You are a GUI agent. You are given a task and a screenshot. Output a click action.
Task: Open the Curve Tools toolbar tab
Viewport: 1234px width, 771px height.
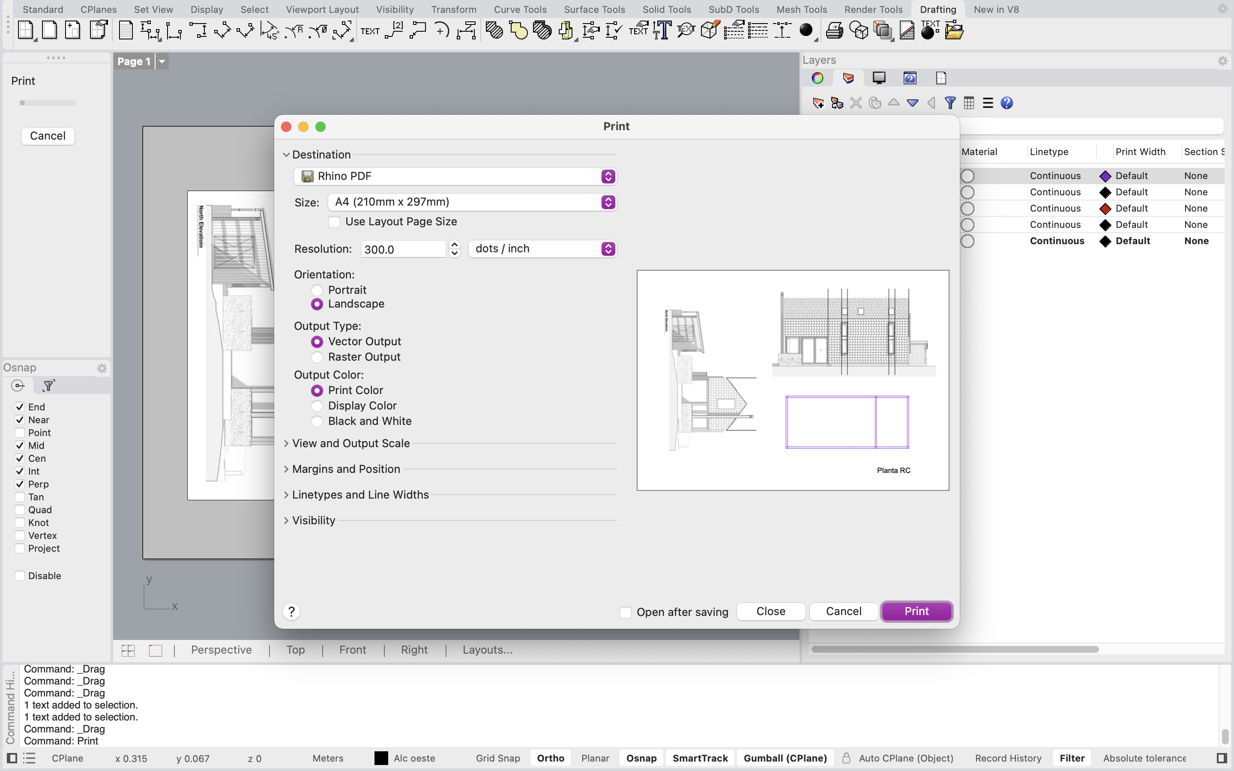click(520, 9)
